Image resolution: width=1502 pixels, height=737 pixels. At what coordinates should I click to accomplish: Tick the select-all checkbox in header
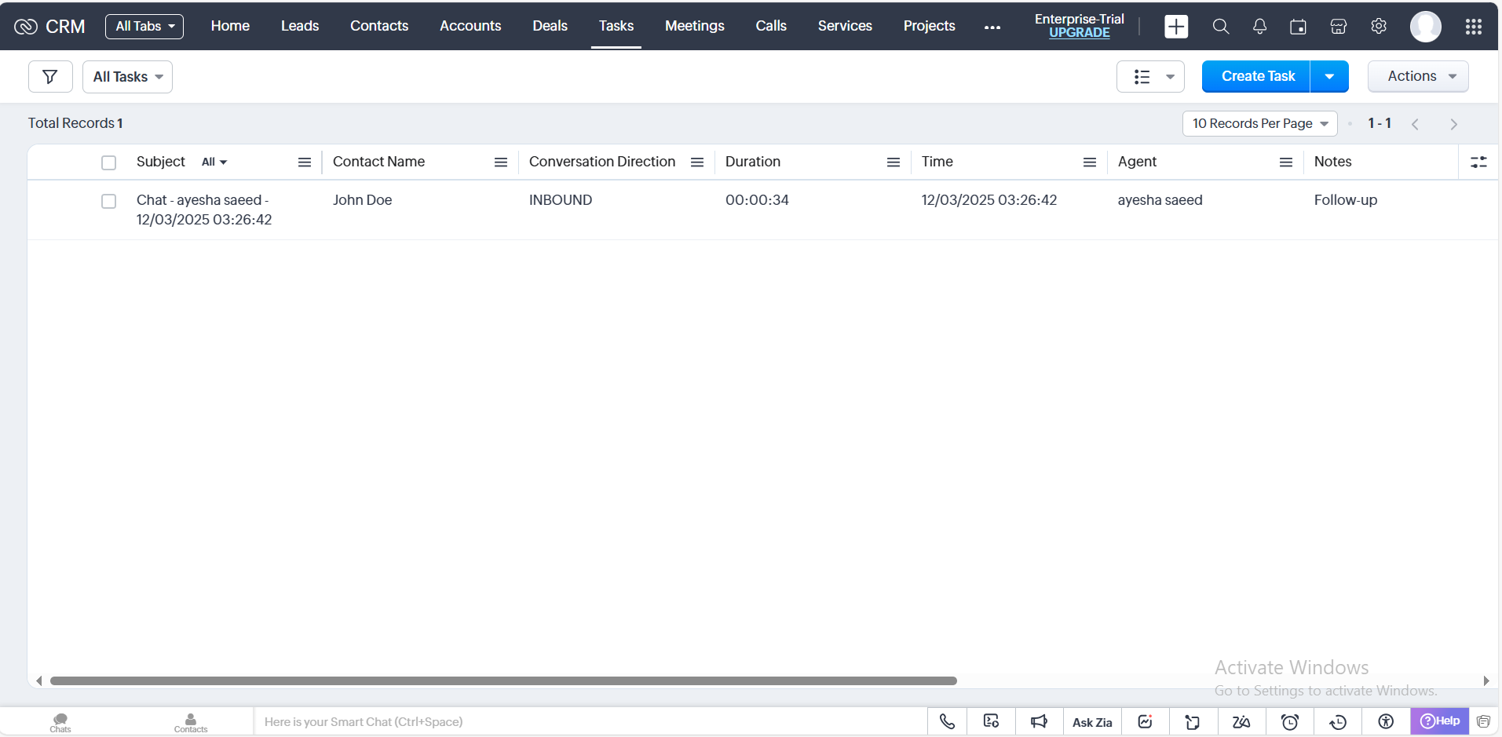click(109, 162)
